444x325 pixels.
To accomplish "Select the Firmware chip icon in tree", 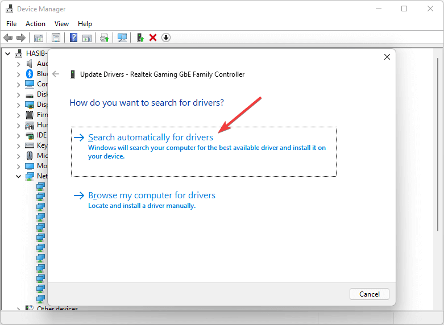I will [x=30, y=115].
